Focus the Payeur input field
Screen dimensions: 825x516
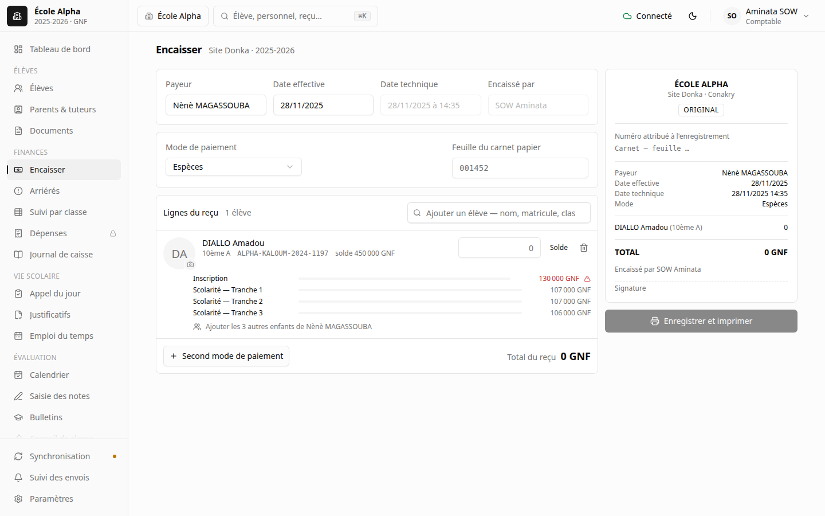(x=216, y=105)
